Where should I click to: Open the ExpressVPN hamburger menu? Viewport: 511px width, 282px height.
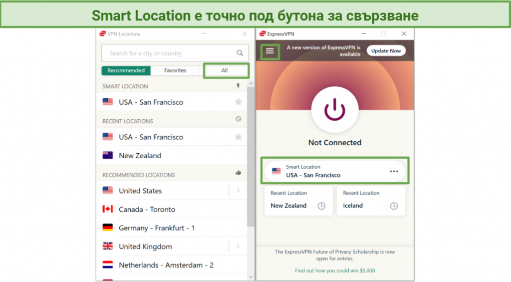pos(269,51)
